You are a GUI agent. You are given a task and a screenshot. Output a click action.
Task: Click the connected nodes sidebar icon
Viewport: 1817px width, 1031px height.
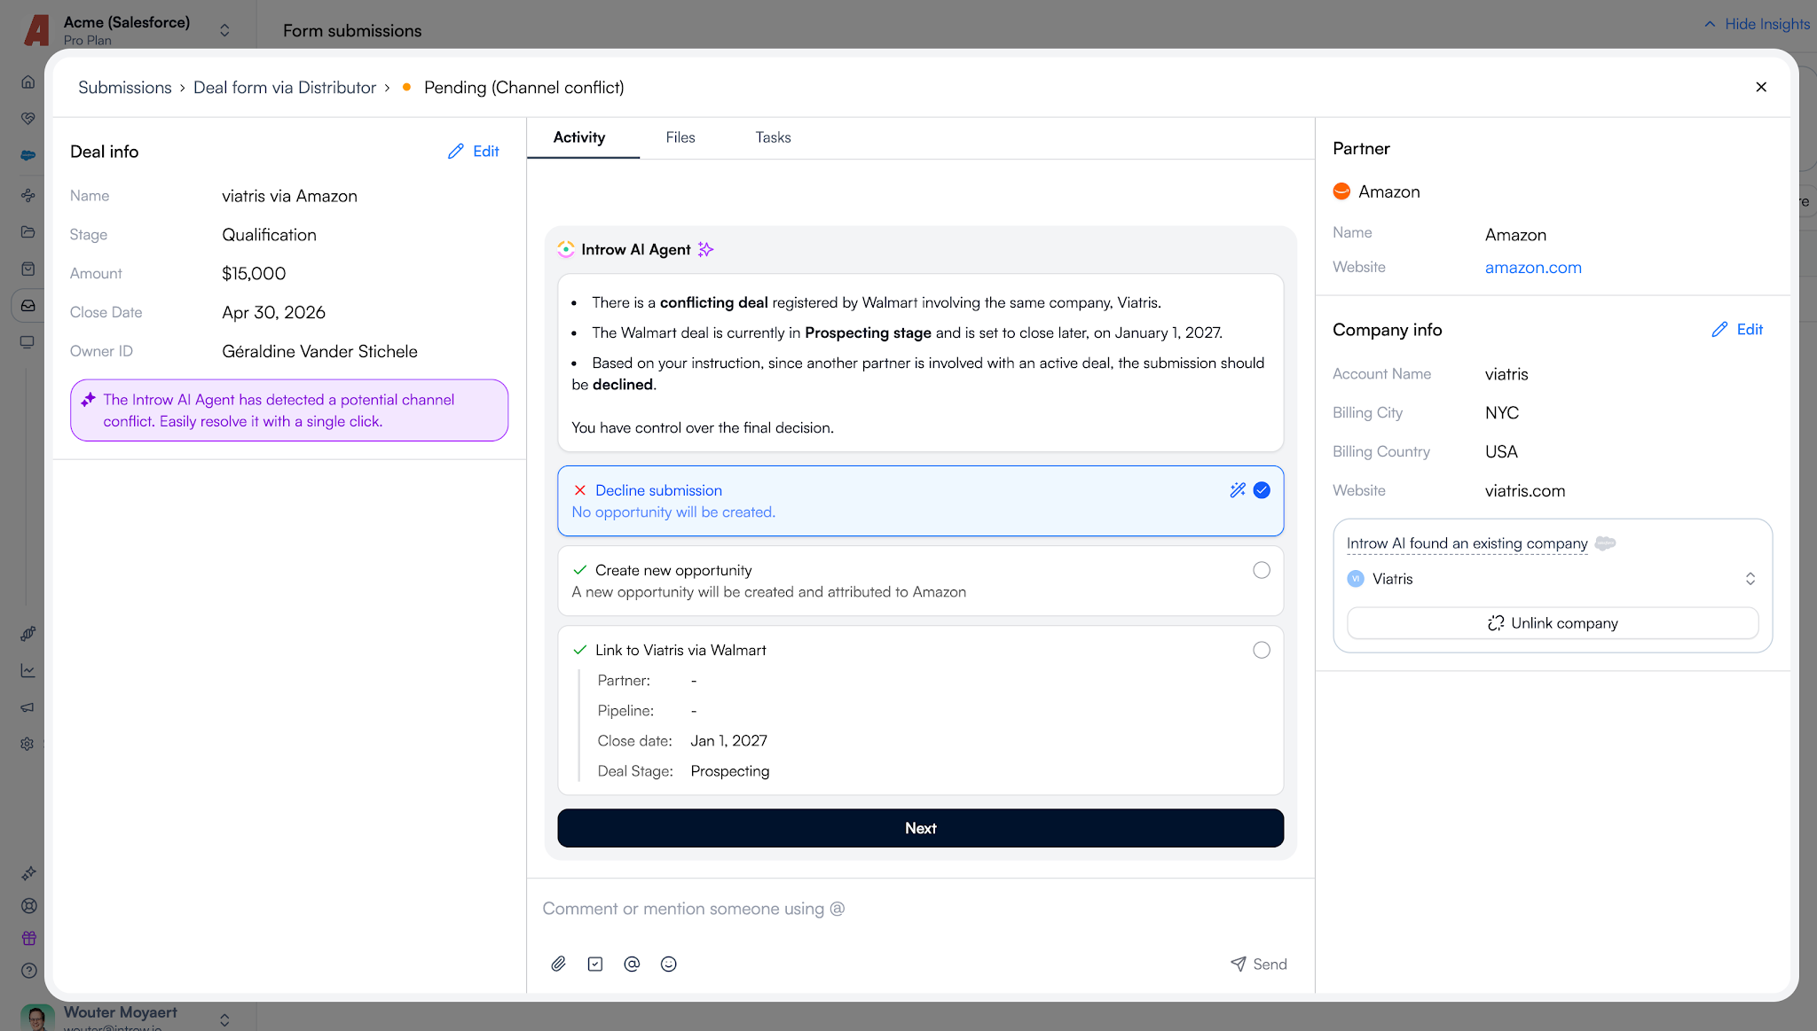point(28,195)
